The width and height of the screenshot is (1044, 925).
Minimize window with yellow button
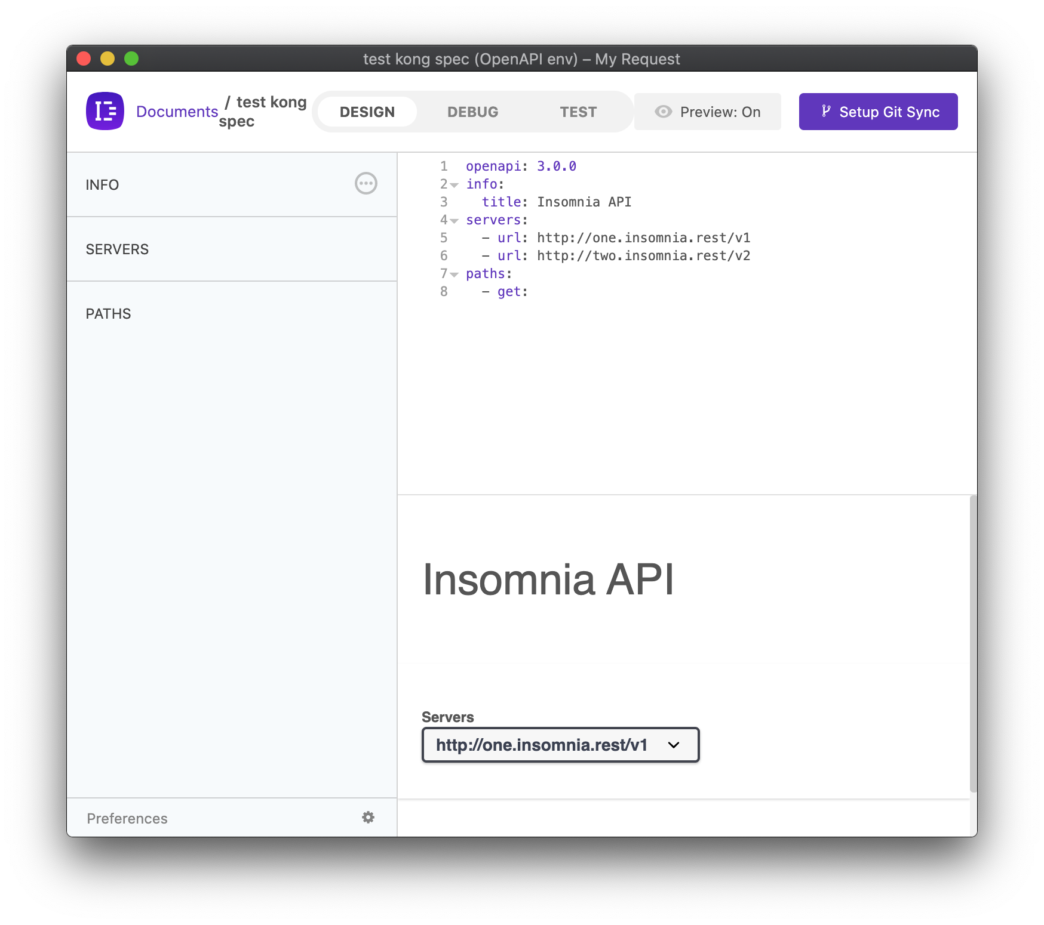pyautogui.click(x=108, y=58)
